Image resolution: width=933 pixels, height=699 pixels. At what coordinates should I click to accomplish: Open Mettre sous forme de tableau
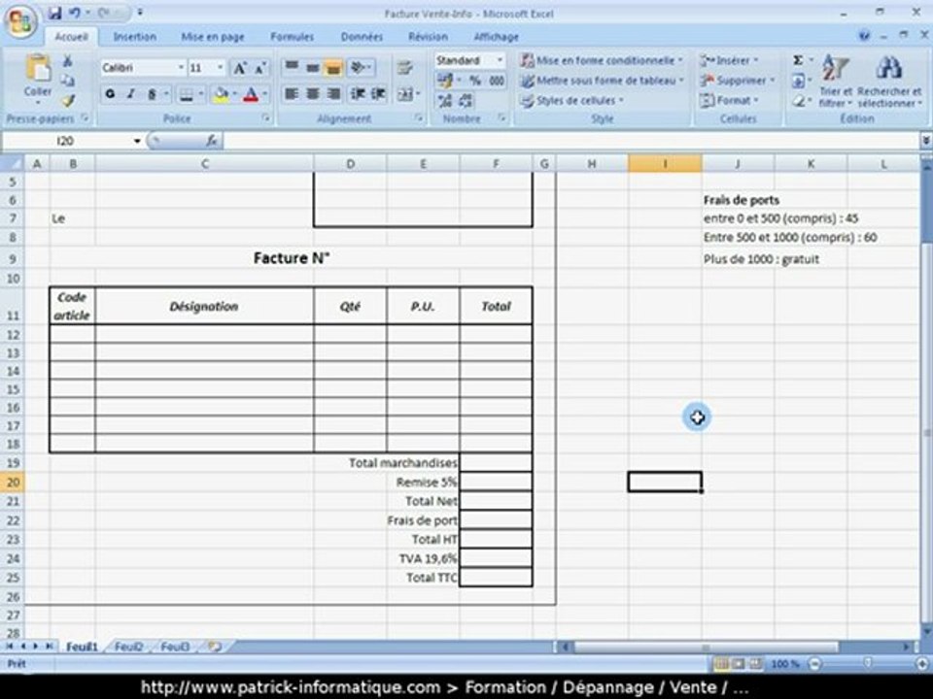point(602,81)
